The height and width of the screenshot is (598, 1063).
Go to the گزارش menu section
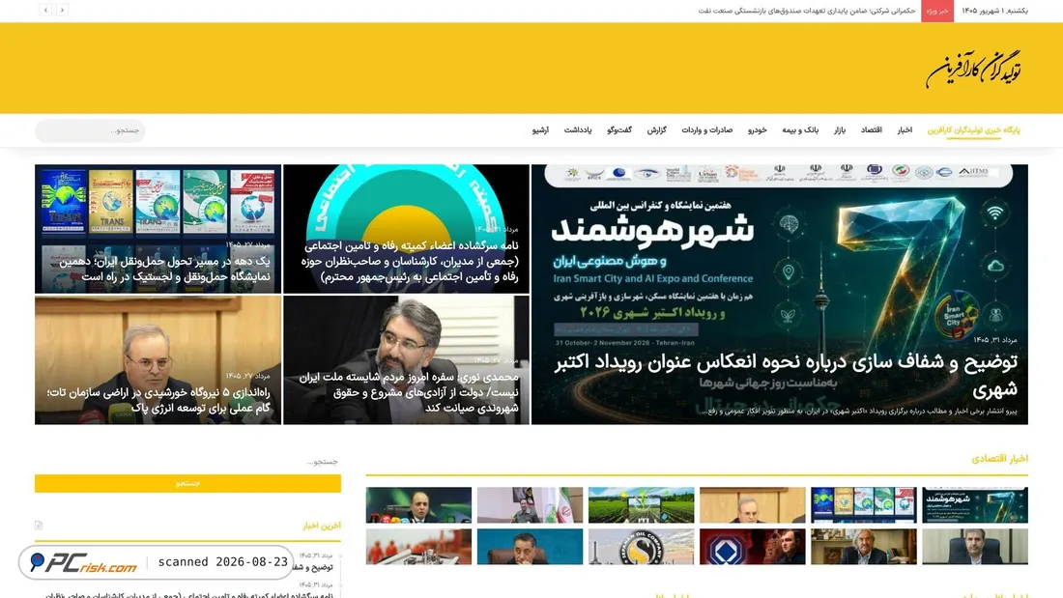(x=656, y=130)
